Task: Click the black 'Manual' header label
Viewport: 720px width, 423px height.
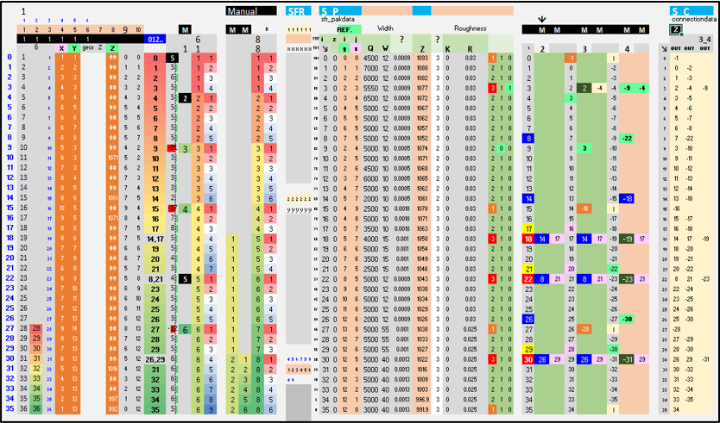Action: click(x=251, y=11)
